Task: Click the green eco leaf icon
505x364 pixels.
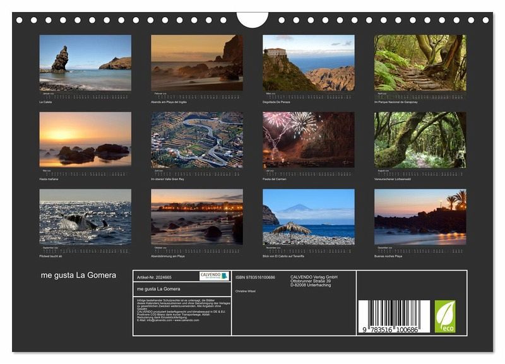Action: click(445, 316)
